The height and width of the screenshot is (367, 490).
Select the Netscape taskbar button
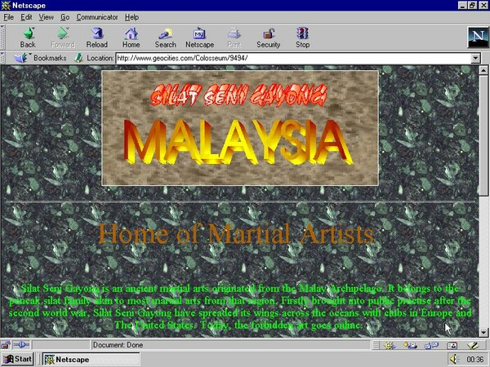tap(82, 359)
